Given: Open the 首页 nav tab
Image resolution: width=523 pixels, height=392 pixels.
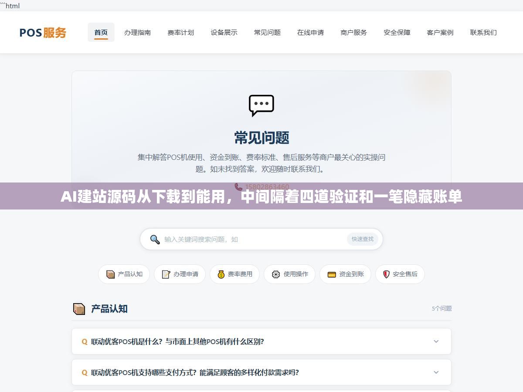Looking at the screenshot, I should click(101, 32).
